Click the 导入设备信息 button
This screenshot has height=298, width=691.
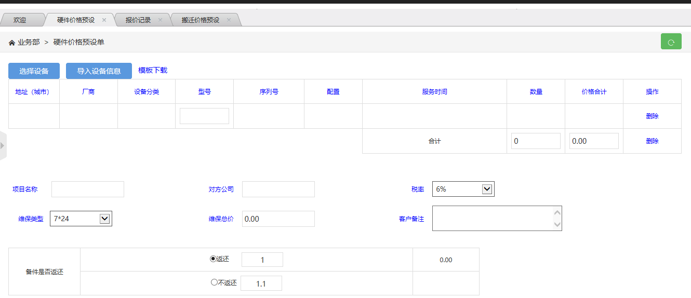coord(99,71)
